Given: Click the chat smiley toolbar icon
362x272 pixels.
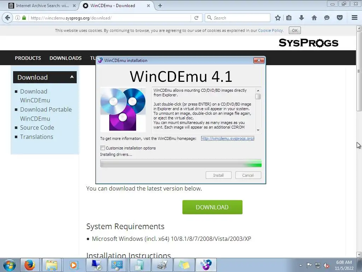Looking at the screenshot, I should [327, 18].
